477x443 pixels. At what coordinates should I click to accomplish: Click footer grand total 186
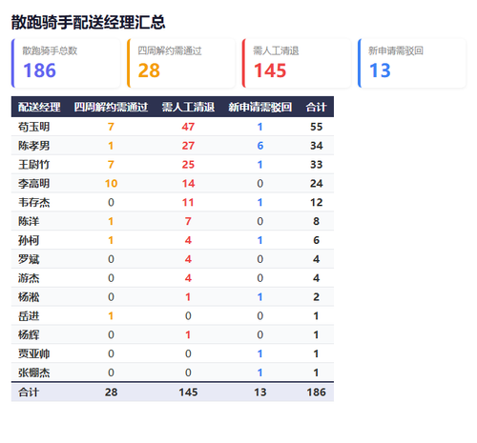pyautogui.click(x=316, y=393)
